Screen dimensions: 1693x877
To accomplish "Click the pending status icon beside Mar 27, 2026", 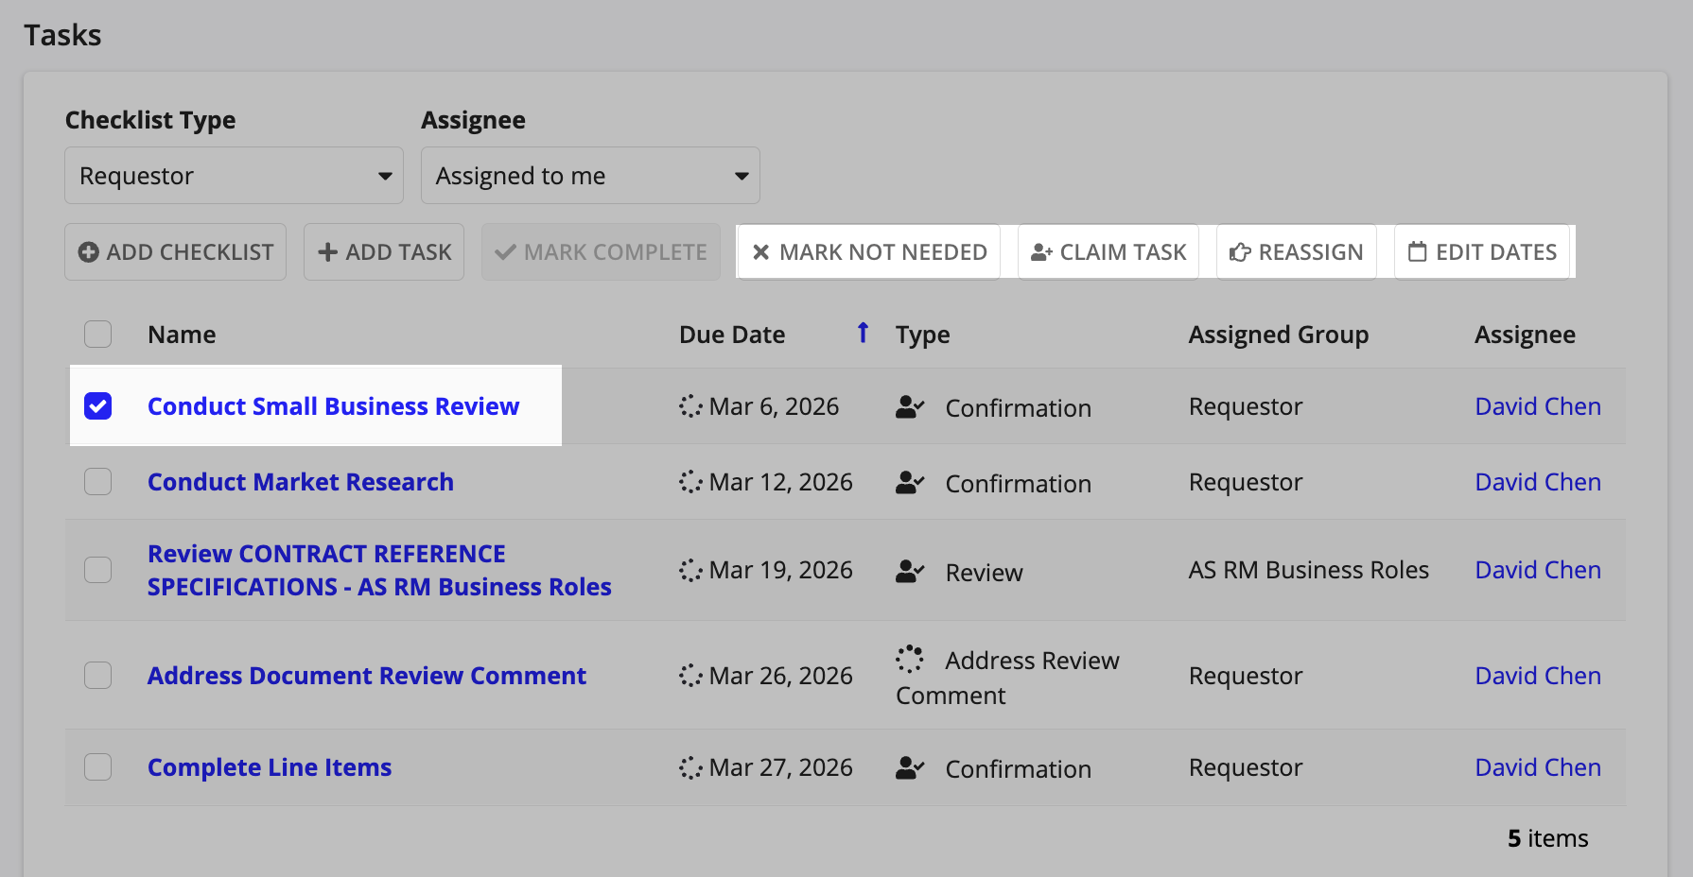I will [x=690, y=767].
